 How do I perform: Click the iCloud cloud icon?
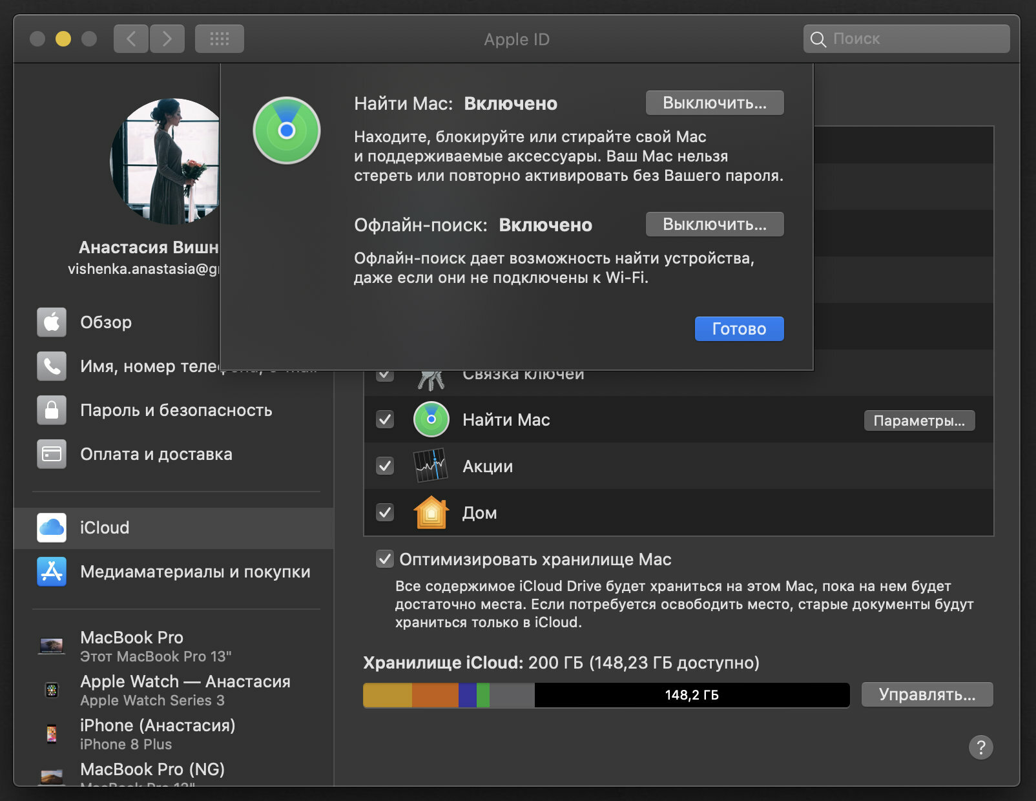52,528
